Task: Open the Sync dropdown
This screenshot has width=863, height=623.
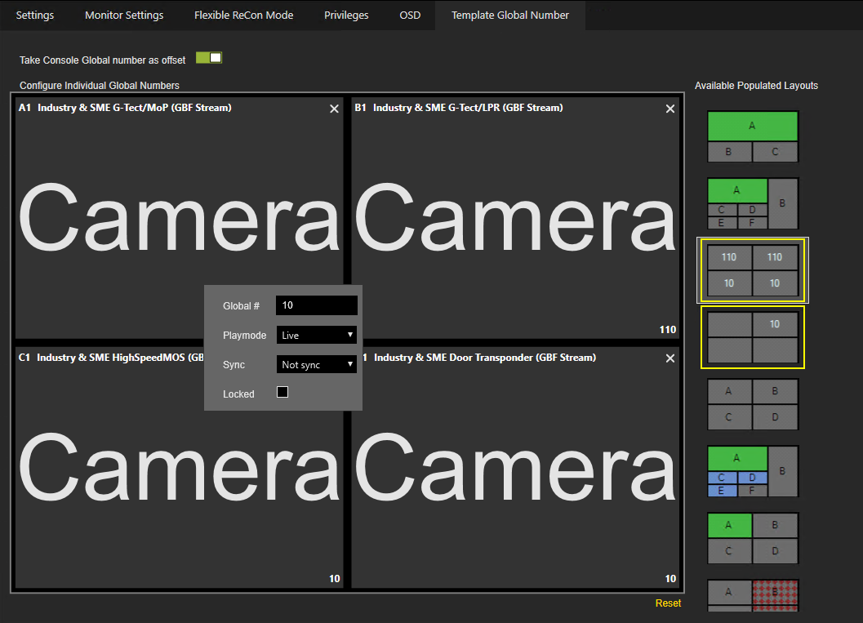Action: click(317, 364)
